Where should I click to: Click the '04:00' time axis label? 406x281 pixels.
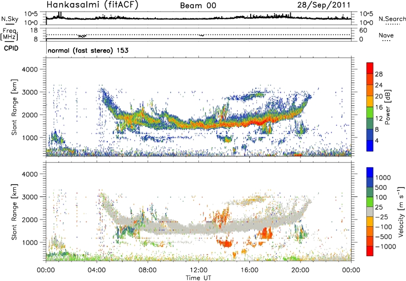(97, 270)
